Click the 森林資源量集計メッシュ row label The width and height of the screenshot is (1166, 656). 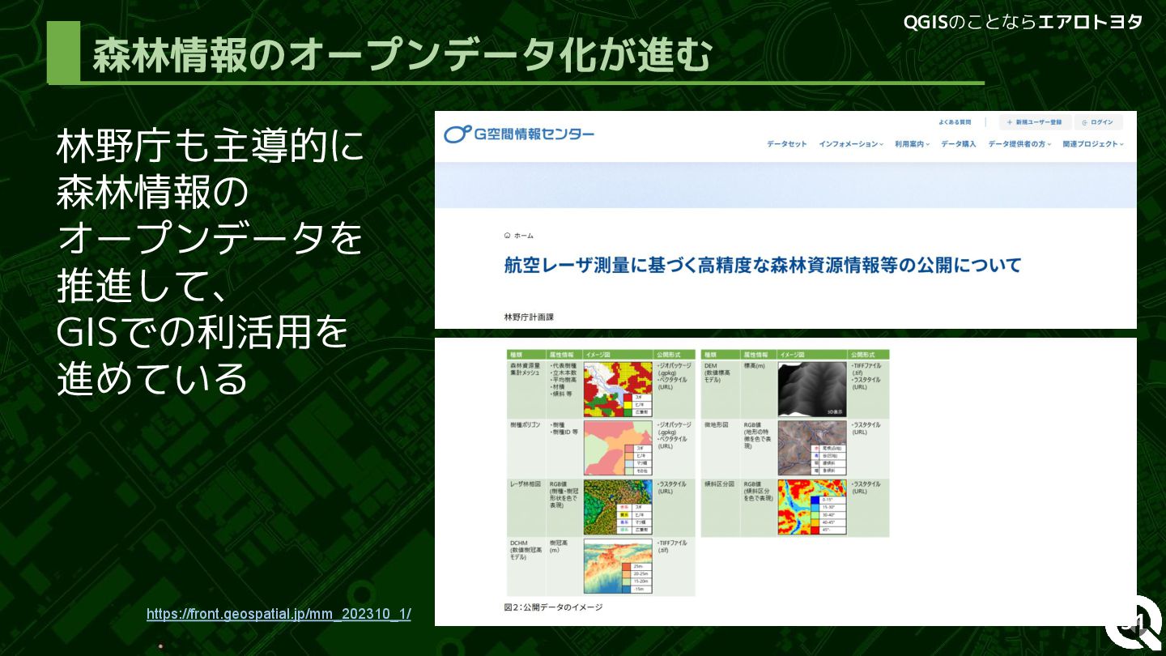tap(526, 369)
